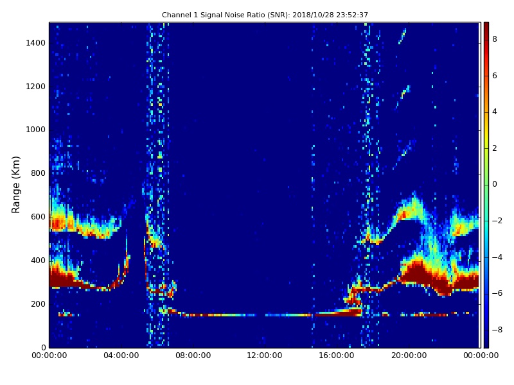
Task: Click the 04:00:00 time axis label
Action: (121, 355)
